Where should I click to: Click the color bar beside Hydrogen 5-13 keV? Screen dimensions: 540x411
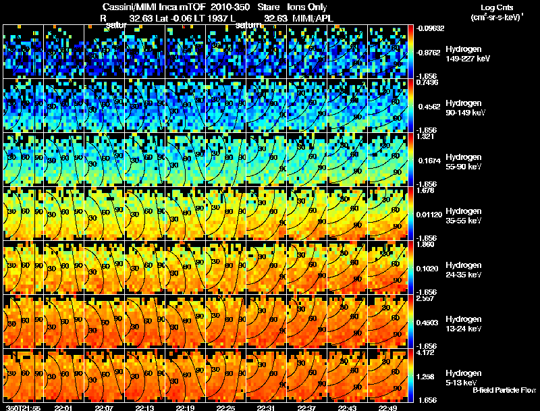pos(410,376)
